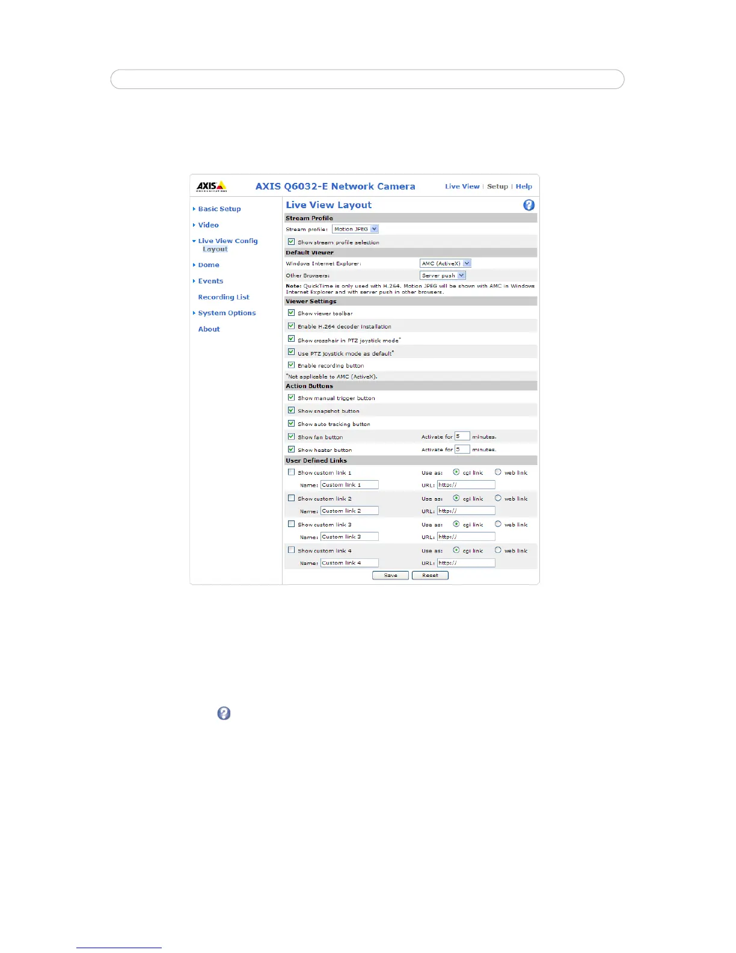This screenshot has height=953, width=736.
Task: Go to Live View in the header
Action: point(462,187)
